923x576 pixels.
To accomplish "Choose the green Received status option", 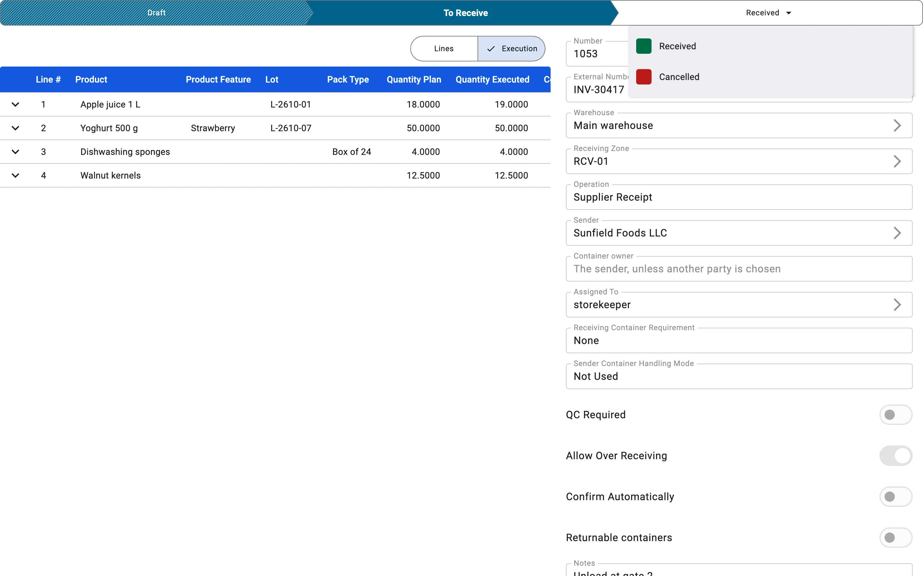I will click(770, 46).
